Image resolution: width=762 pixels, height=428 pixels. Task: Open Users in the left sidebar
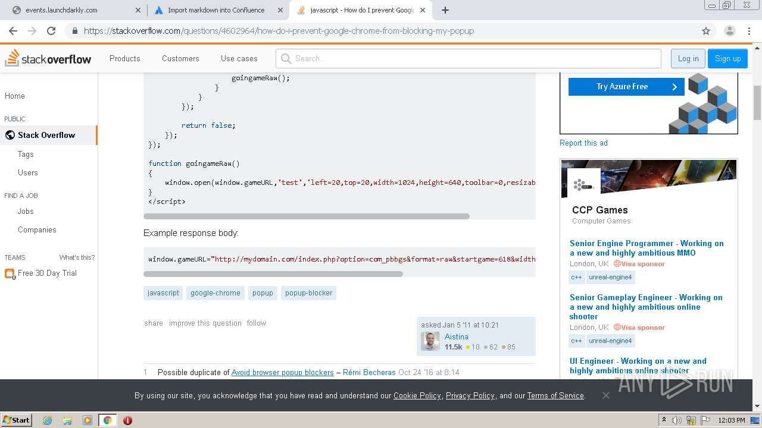(x=28, y=172)
